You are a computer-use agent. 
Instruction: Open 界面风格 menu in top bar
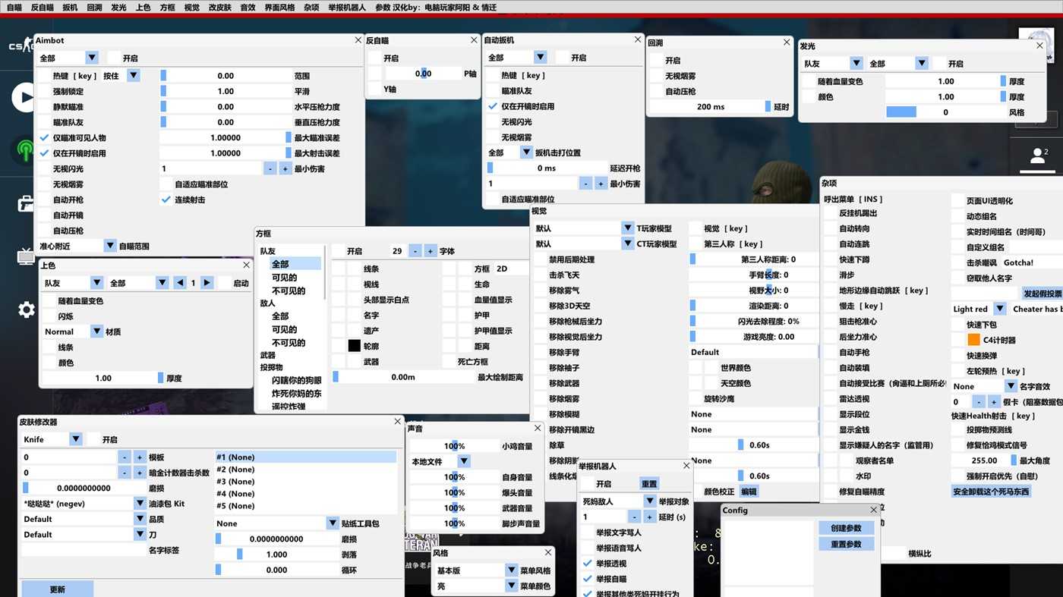tap(279, 8)
